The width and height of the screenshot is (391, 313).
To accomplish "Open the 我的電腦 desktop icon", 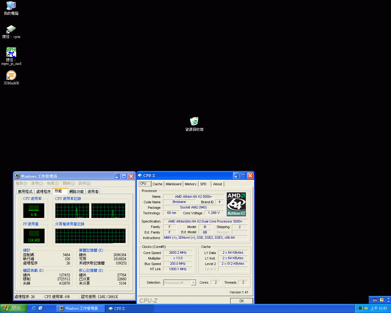I will pos(11,8).
